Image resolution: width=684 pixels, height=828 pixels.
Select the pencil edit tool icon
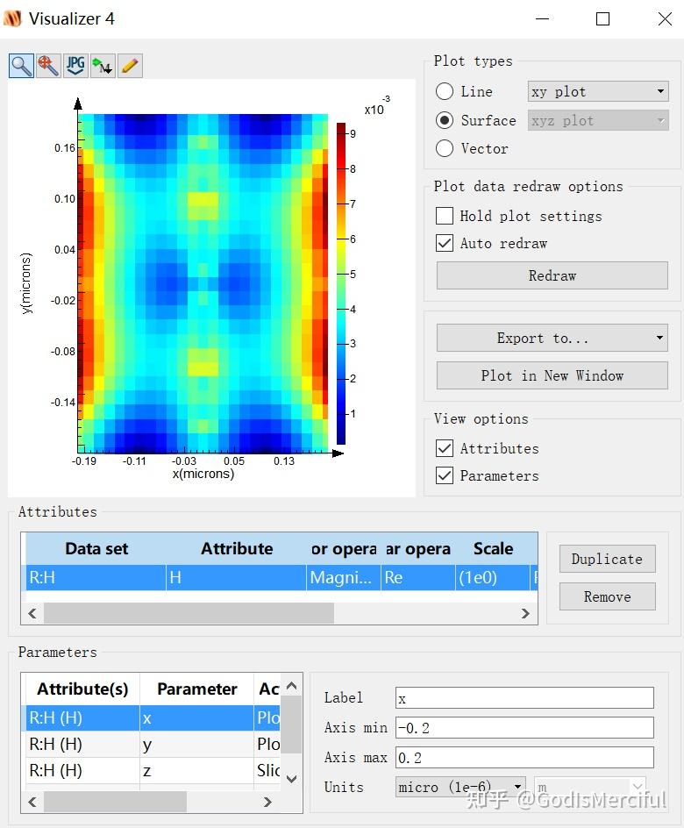130,66
